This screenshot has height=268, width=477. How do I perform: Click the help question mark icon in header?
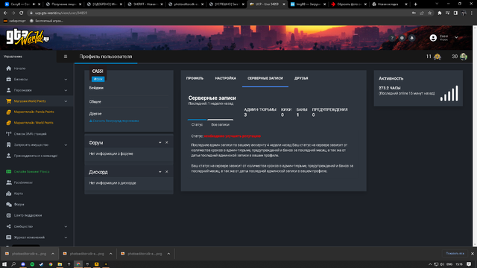click(x=392, y=38)
